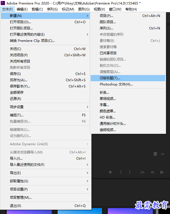Viewport: 170px width, 214px height.
Task: Select 字幕... in New submenu
Action: tap(128, 105)
